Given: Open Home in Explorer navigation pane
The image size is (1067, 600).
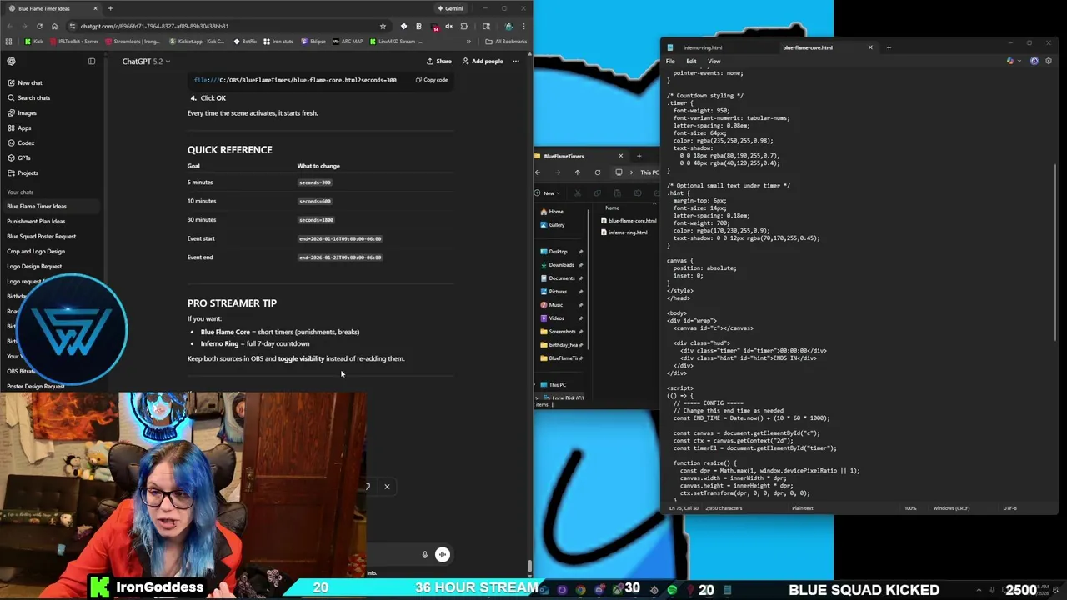Looking at the screenshot, I should click(x=552, y=212).
